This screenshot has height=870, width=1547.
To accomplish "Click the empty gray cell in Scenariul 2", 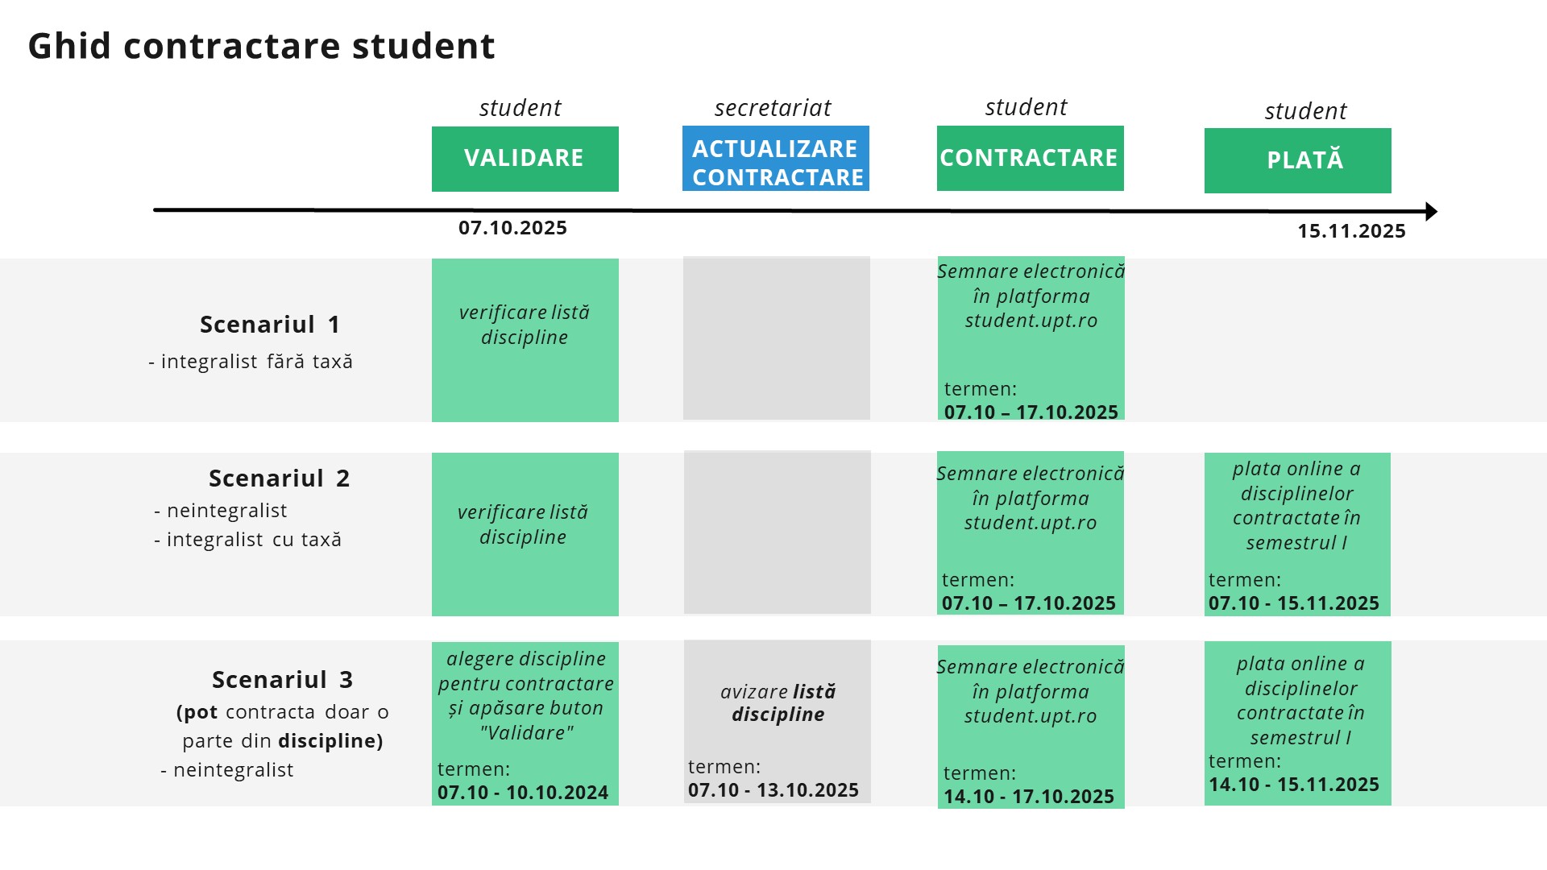I will [x=777, y=532].
